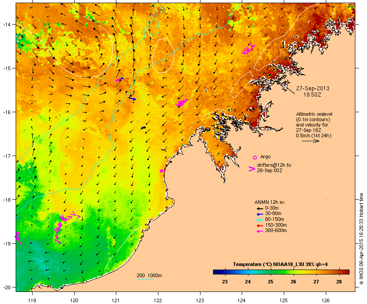The width and height of the screenshot is (367, 304).
Task: Click the Temperature NOAA18_L3U colorbar title
Action: click(x=280, y=265)
